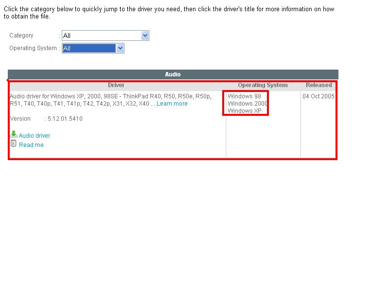Open the Read me link

31,145
